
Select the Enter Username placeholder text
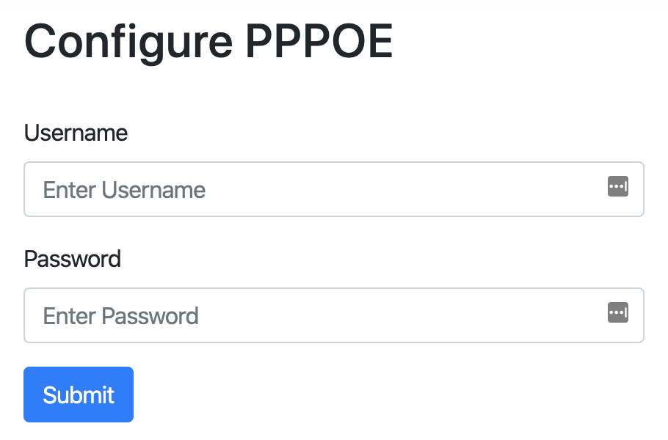[x=124, y=190]
